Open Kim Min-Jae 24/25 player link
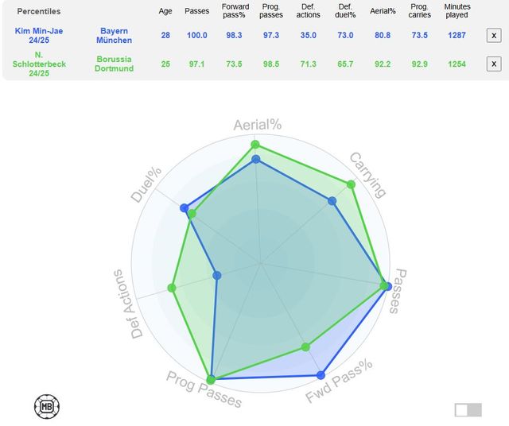This screenshot has height=426, width=509. pyautogui.click(x=37, y=36)
